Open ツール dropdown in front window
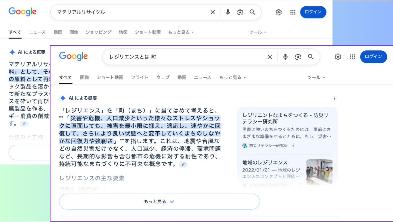 316,77
